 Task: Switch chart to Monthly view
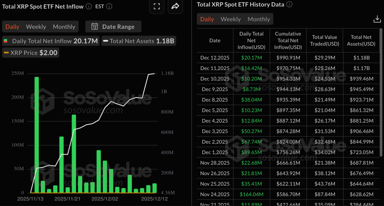tap(64, 27)
